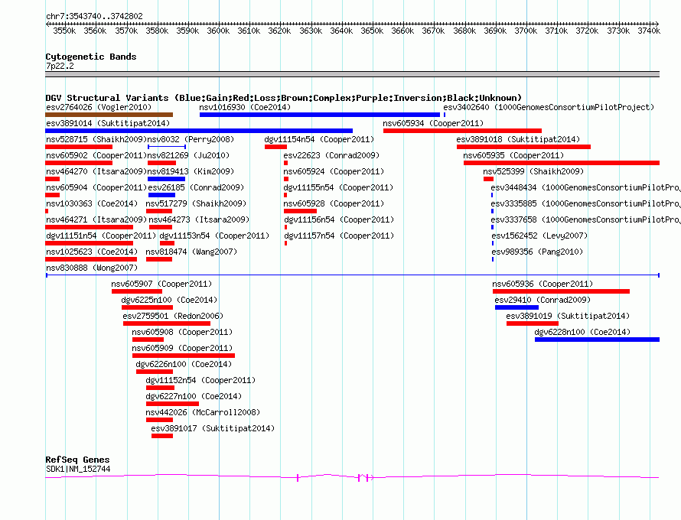Image resolution: width=681 pixels, height=520 pixels.
Task: Click the esv2764026 (Vogler2010) variant label
Action: pyautogui.click(x=99, y=107)
